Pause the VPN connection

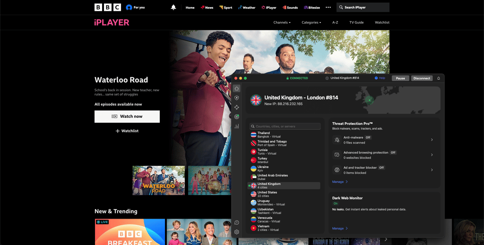click(x=400, y=78)
